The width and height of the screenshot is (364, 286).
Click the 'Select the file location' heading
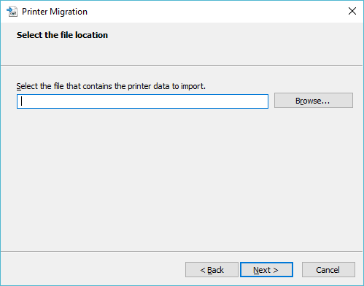(x=62, y=35)
